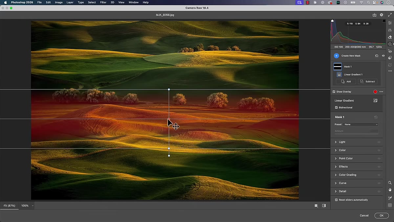The width and height of the screenshot is (394, 222).
Task: Open the Window menu
Action: pos(133,2)
